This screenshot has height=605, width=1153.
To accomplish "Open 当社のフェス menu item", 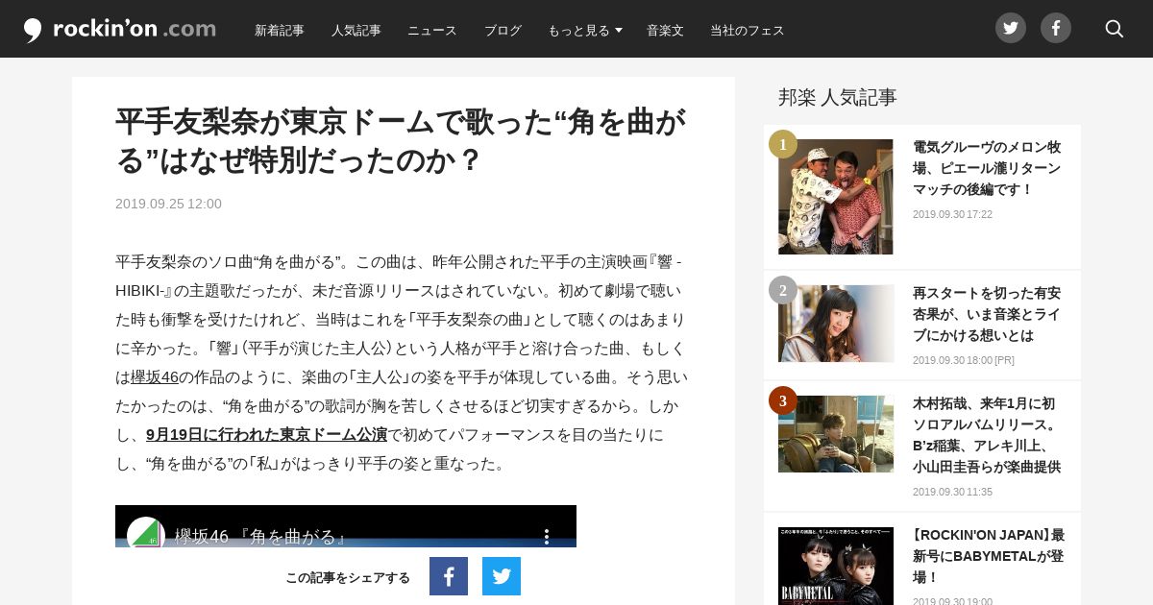I will [x=748, y=30].
